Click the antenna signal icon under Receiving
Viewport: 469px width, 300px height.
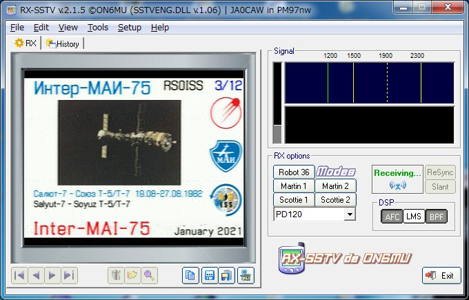coord(397,186)
